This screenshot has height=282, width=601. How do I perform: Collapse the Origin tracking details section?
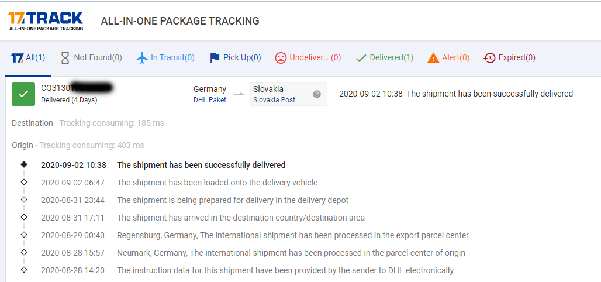click(23, 145)
